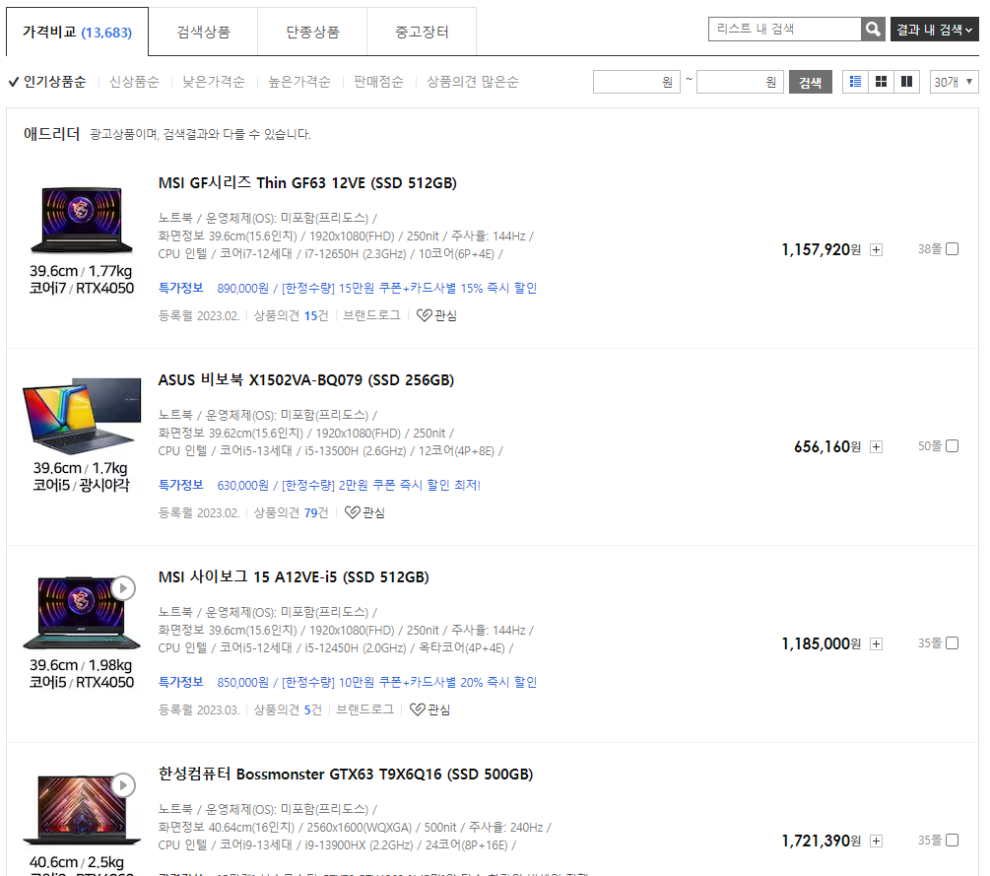The width and height of the screenshot is (990, 876).
Task: Click 1,157,920원 price
Action: 822,250
